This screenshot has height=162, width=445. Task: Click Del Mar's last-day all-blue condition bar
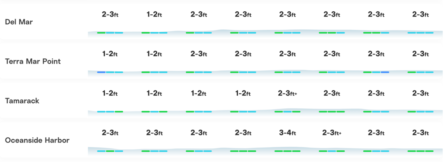[x=420, y=33]
